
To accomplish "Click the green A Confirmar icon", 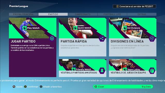I will [25, 87].
